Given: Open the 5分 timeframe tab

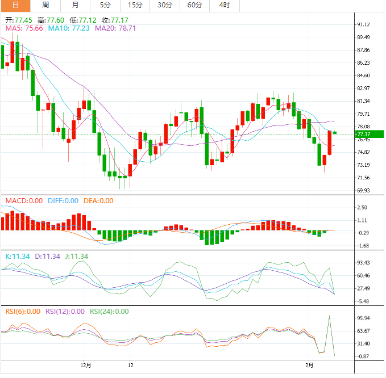Looking at the screenshot, I should [105, 6].
